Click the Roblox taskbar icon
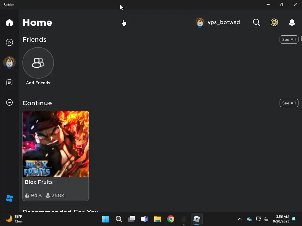The height and width of the screenshot is (226, 302). (197, 219)
